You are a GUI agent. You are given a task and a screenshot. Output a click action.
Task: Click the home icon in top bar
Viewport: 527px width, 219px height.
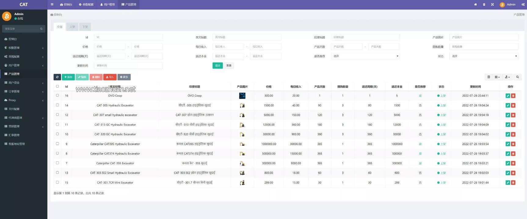coord(475,5)
